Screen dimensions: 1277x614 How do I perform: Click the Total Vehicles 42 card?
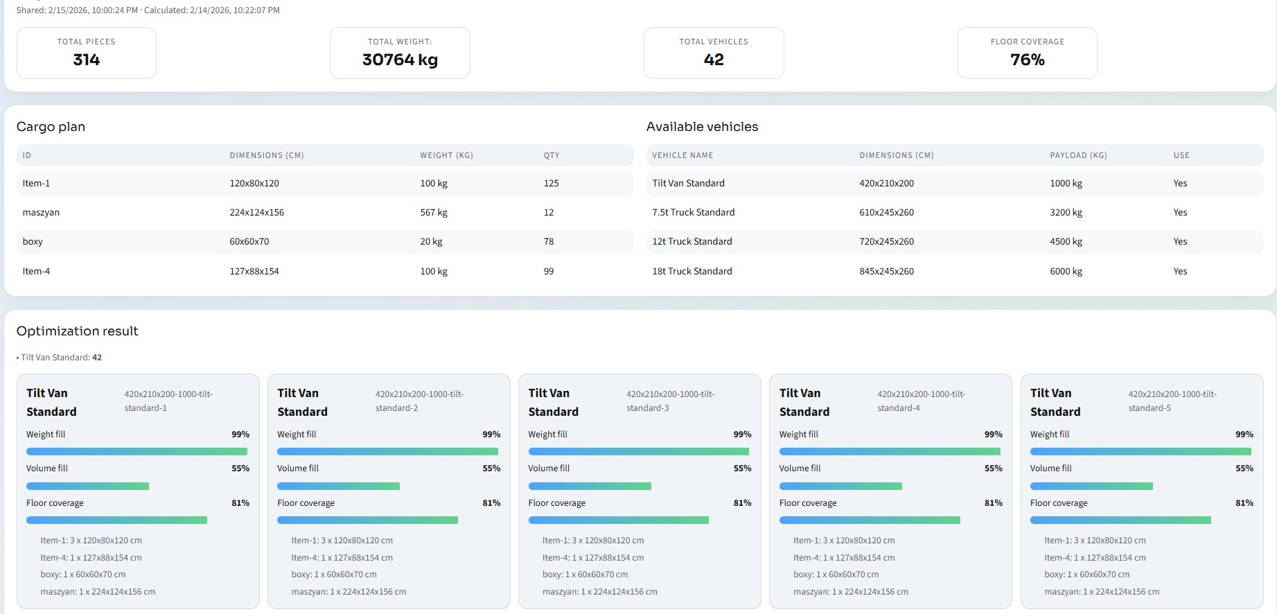tap(714, 53)
